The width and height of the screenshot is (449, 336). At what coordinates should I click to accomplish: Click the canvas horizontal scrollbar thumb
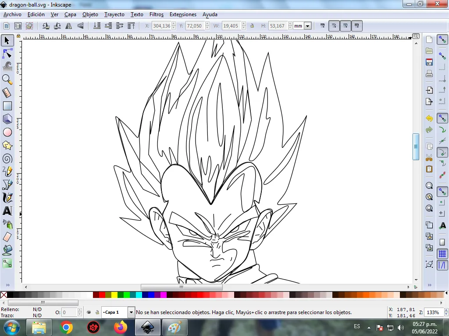(x=182, y=287)
